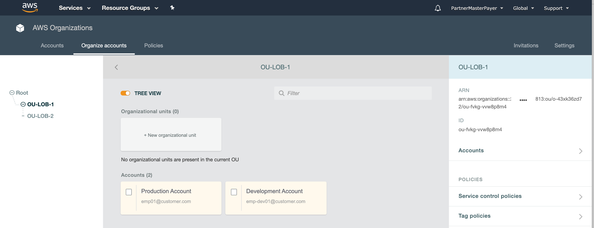594x228 pixels.
Task: Open the Development Account card
Action: click(x=276, y=198)
